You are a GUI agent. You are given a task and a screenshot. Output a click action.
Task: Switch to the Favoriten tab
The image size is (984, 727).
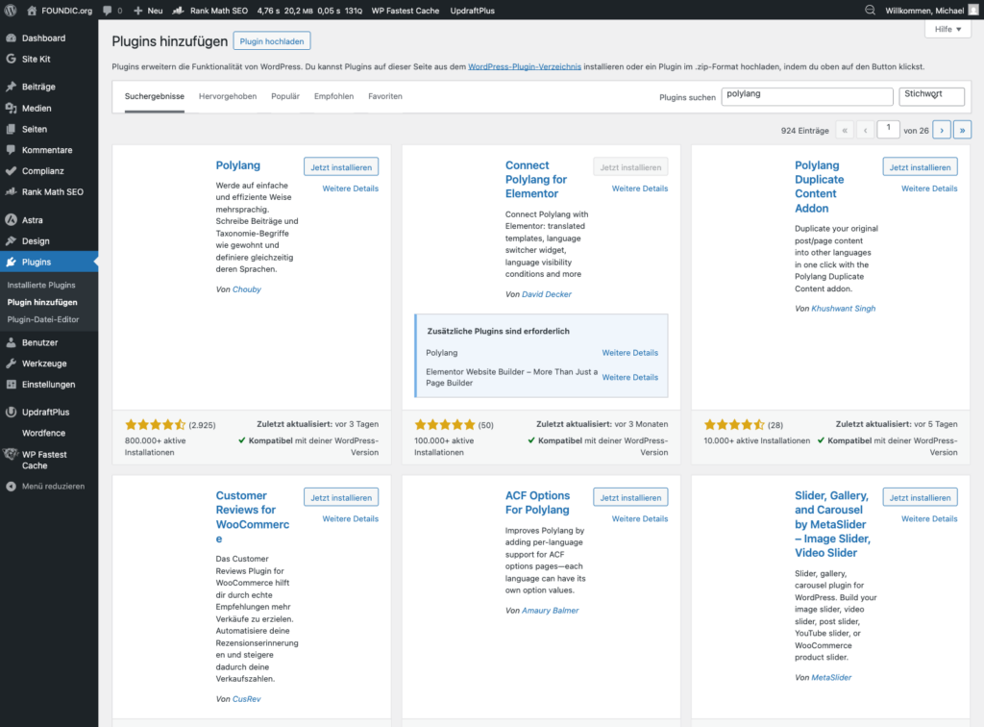384,96
